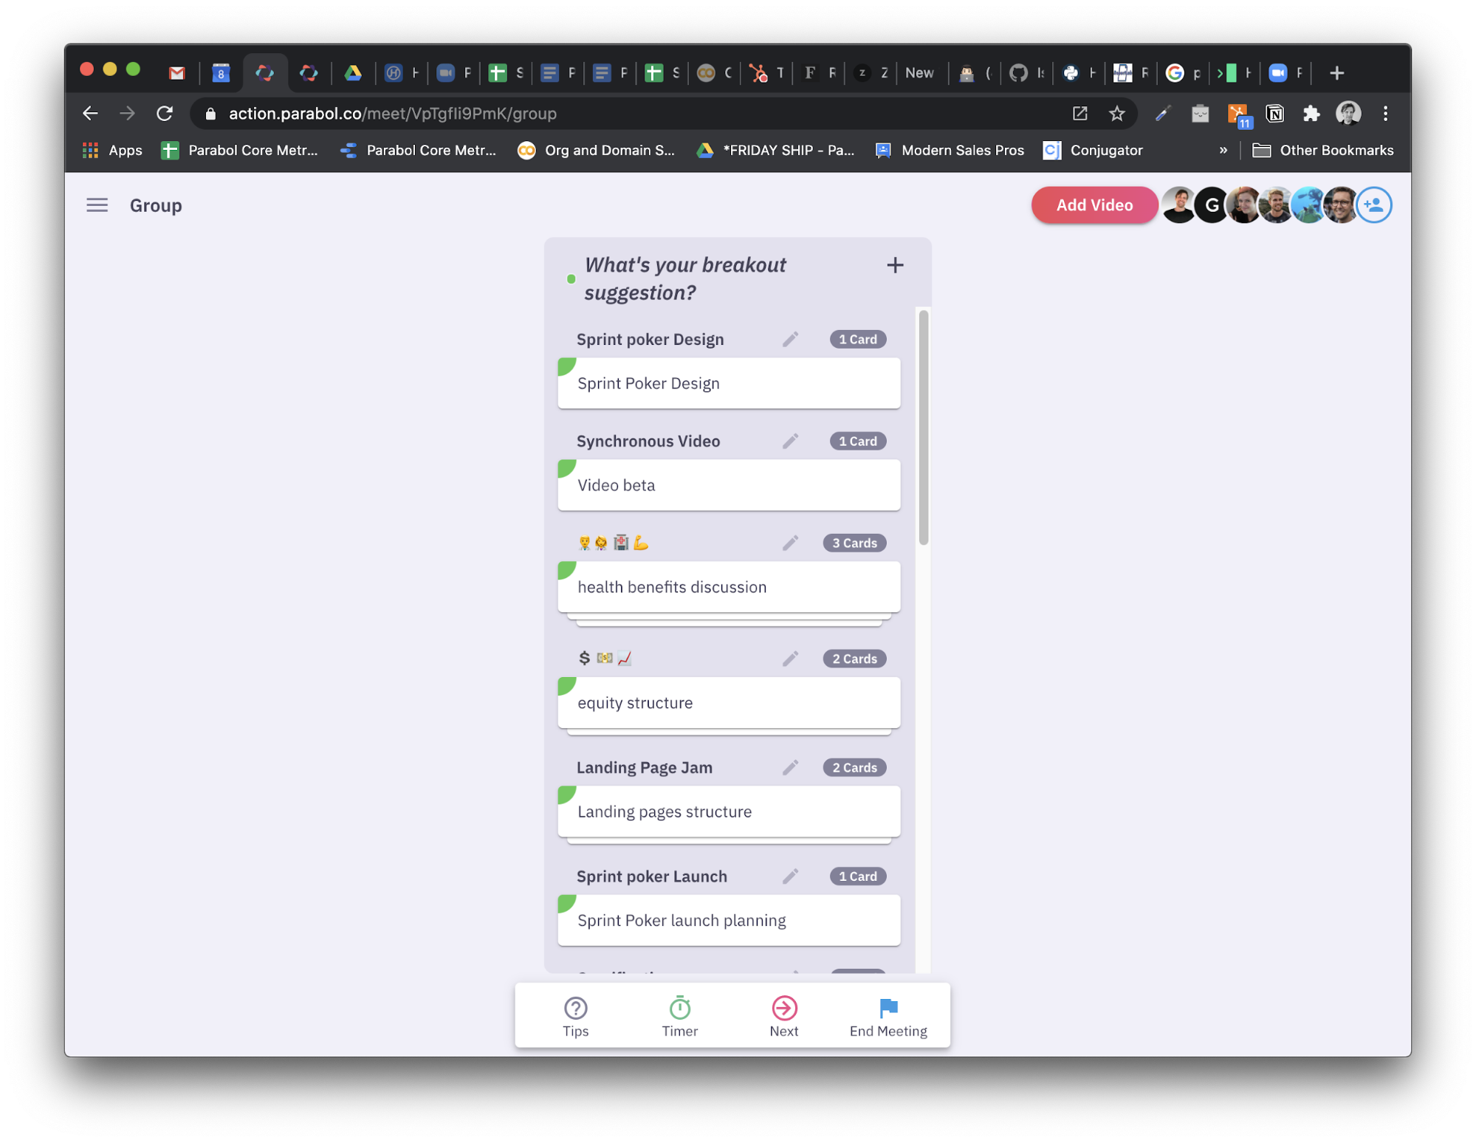Edit the Sprint poker Design group
Screen dimensions: 1476x1143
[789, 339]
